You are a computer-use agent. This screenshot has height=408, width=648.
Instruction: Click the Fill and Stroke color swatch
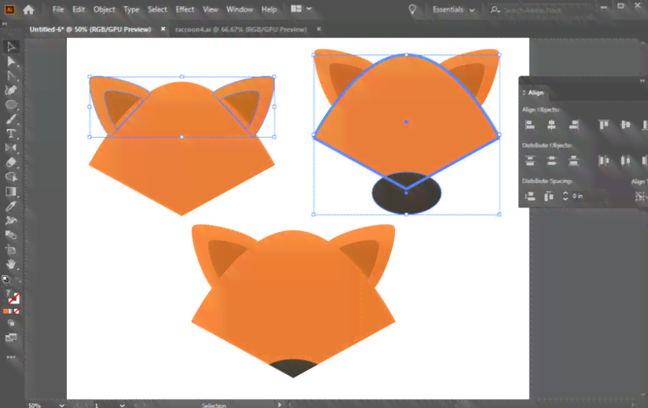(x=13, y=296)
